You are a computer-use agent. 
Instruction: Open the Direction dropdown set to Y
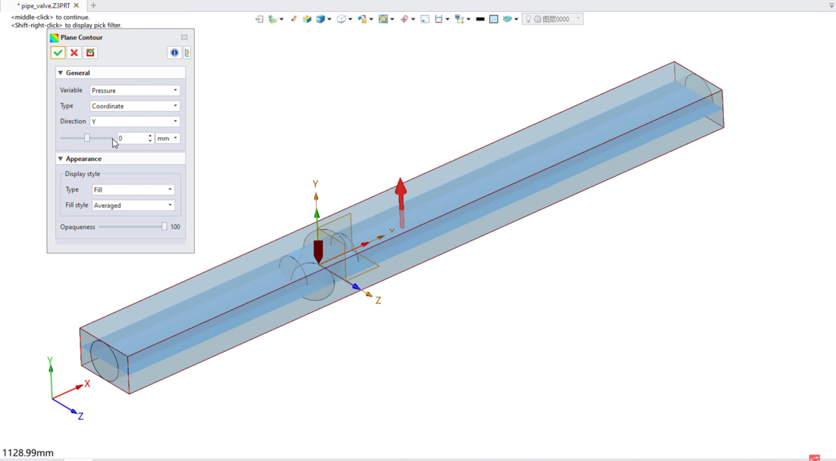(135, 121)
